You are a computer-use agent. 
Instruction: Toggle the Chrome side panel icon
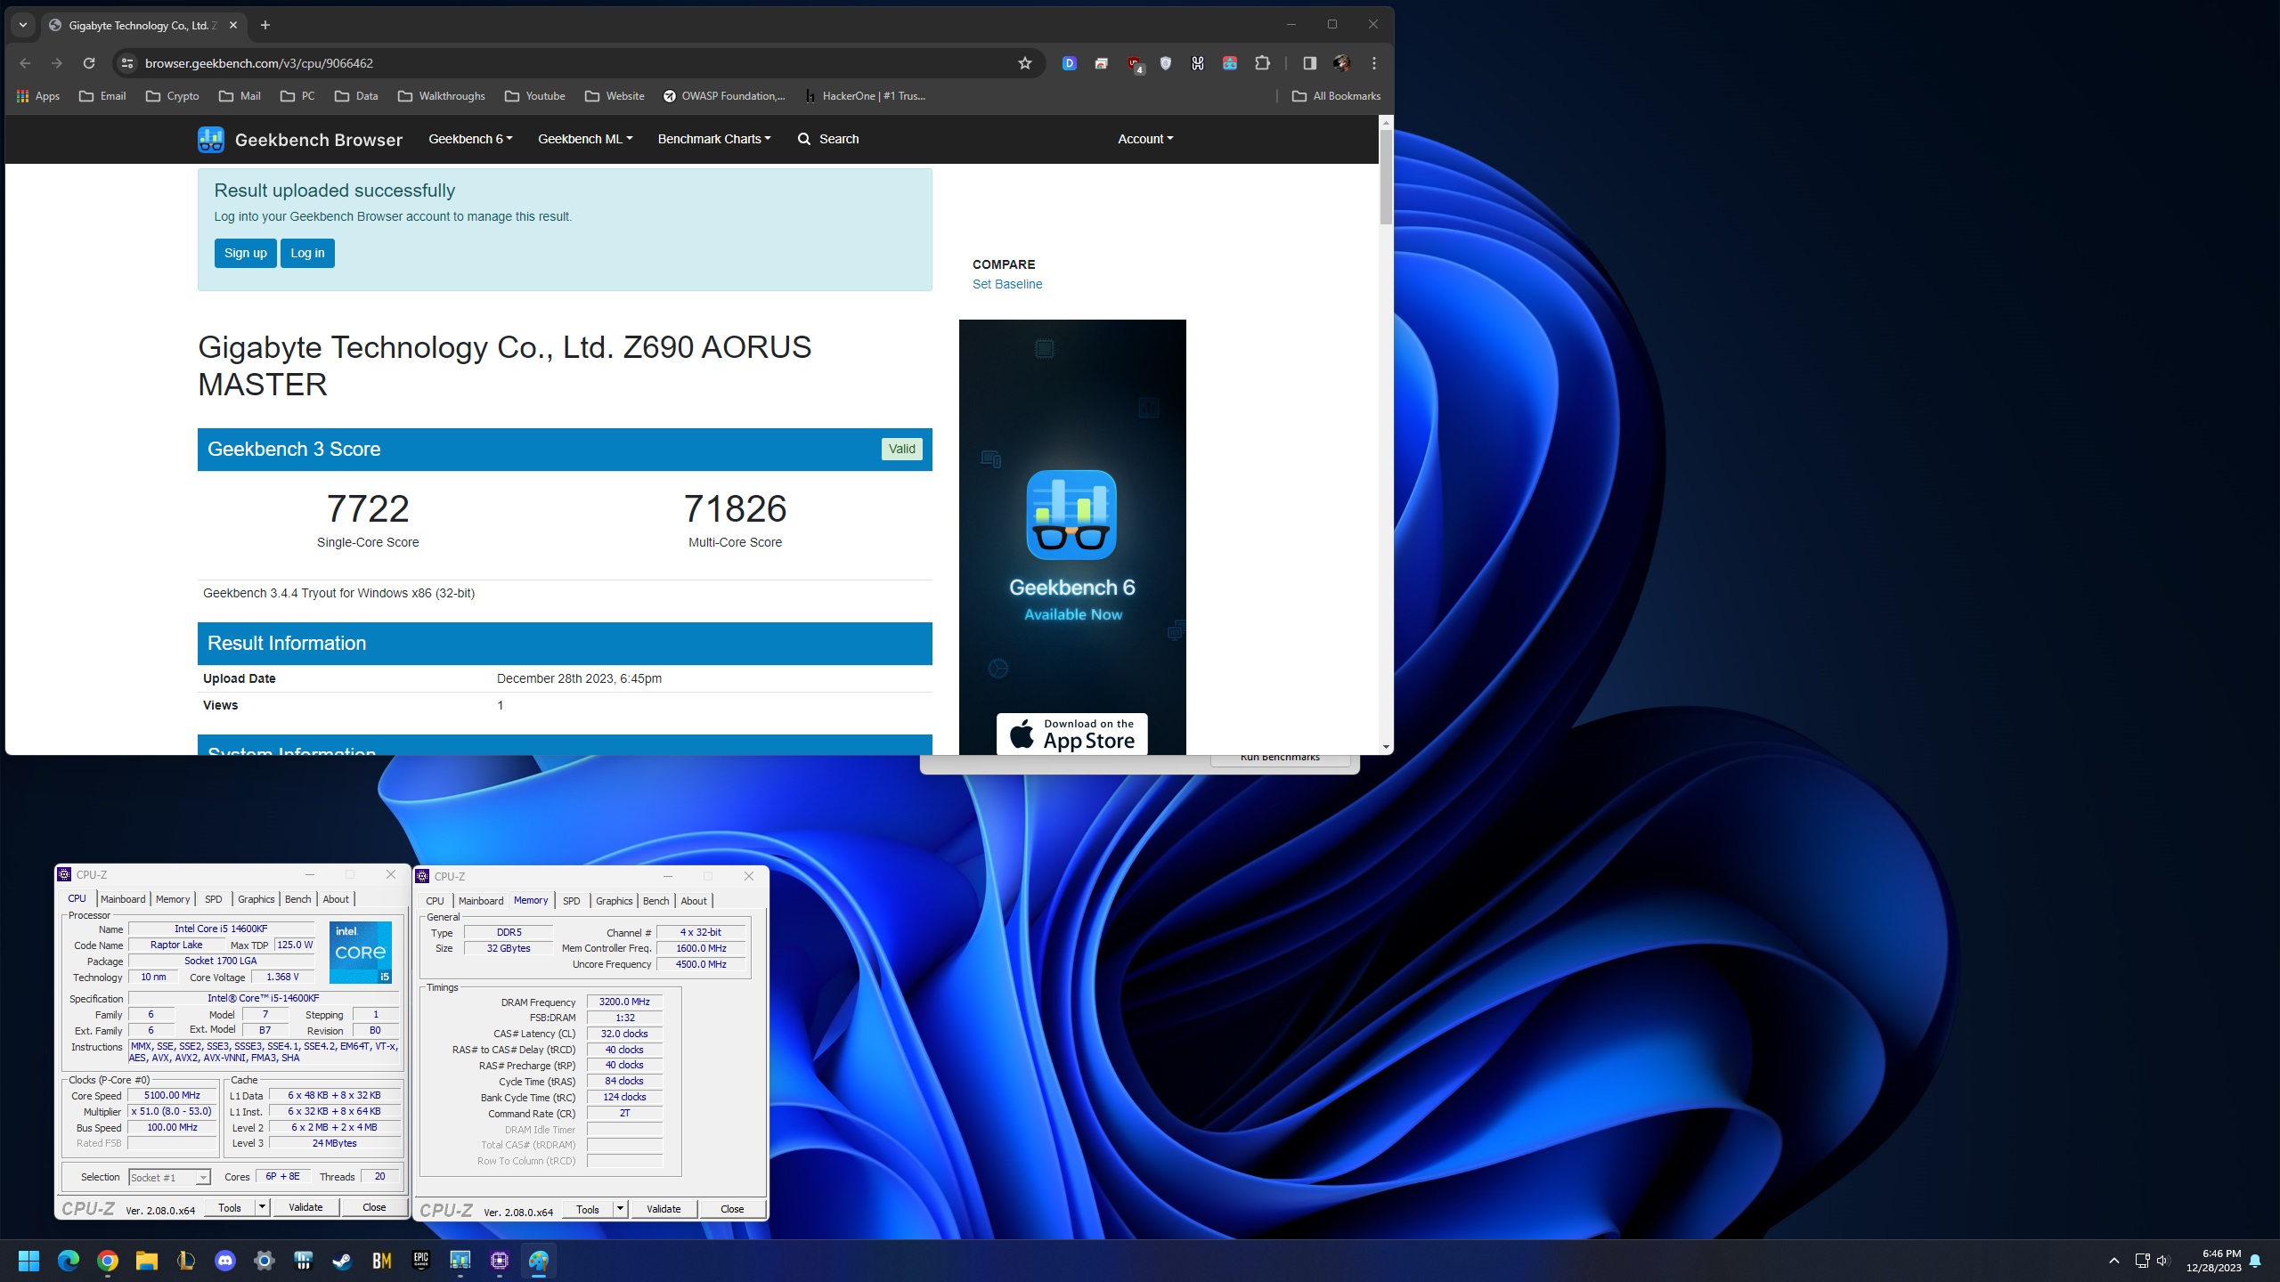click(1309, 63)
